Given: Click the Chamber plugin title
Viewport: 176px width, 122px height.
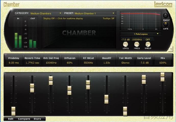Looking at the screenshot, I should pyautogui.click(x=11, y=5).
